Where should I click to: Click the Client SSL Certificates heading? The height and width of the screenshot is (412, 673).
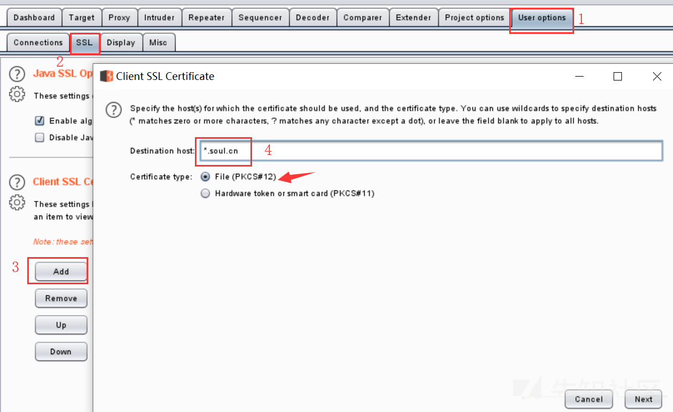[63, 182]
